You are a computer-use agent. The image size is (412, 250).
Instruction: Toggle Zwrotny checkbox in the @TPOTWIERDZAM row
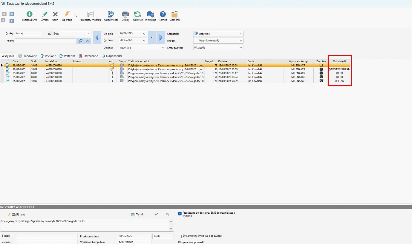point(321,69)
